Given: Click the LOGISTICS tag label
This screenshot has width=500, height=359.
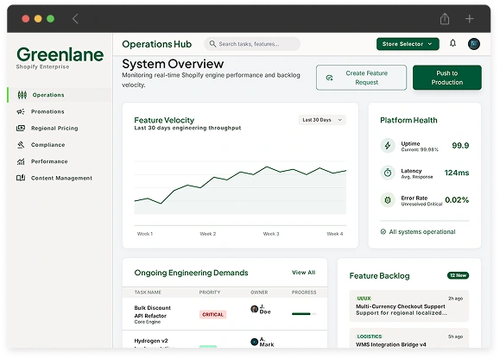Looking at the screenshot, I should pyautogui.click(x=370, y=337).
